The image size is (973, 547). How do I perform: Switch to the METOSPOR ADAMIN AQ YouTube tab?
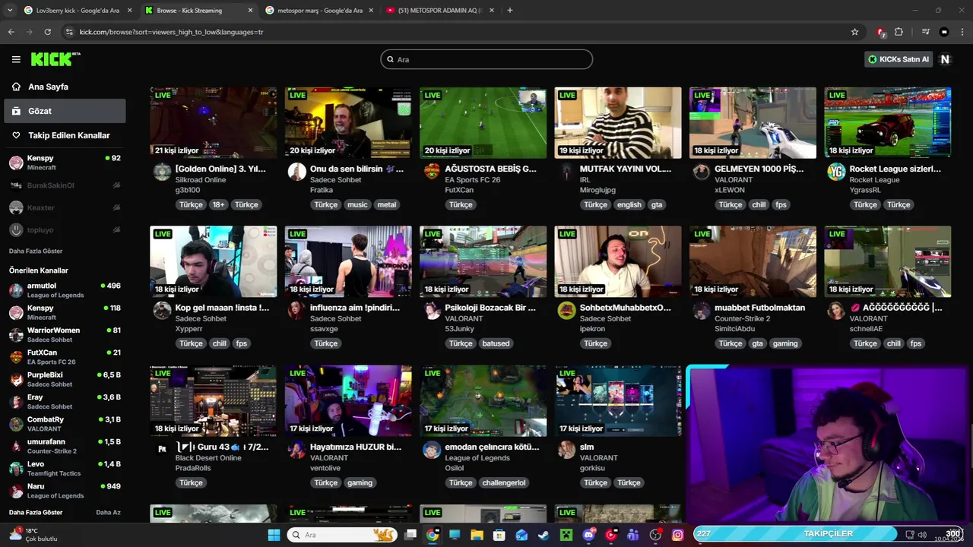[439, 11]
